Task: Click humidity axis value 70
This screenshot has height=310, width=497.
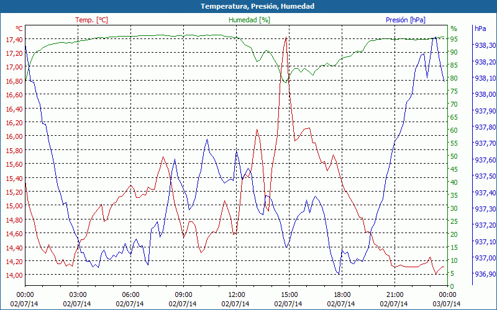Action: [x=454, y=104]
